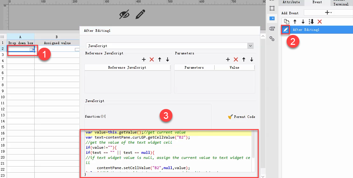
Task: Delete the selected event with red X
Action: pos(320,22)
